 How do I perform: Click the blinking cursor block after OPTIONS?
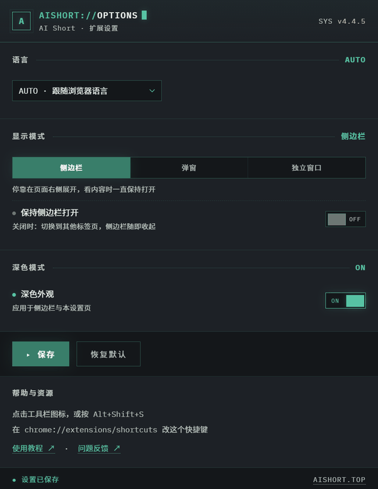tap(144, 15)
